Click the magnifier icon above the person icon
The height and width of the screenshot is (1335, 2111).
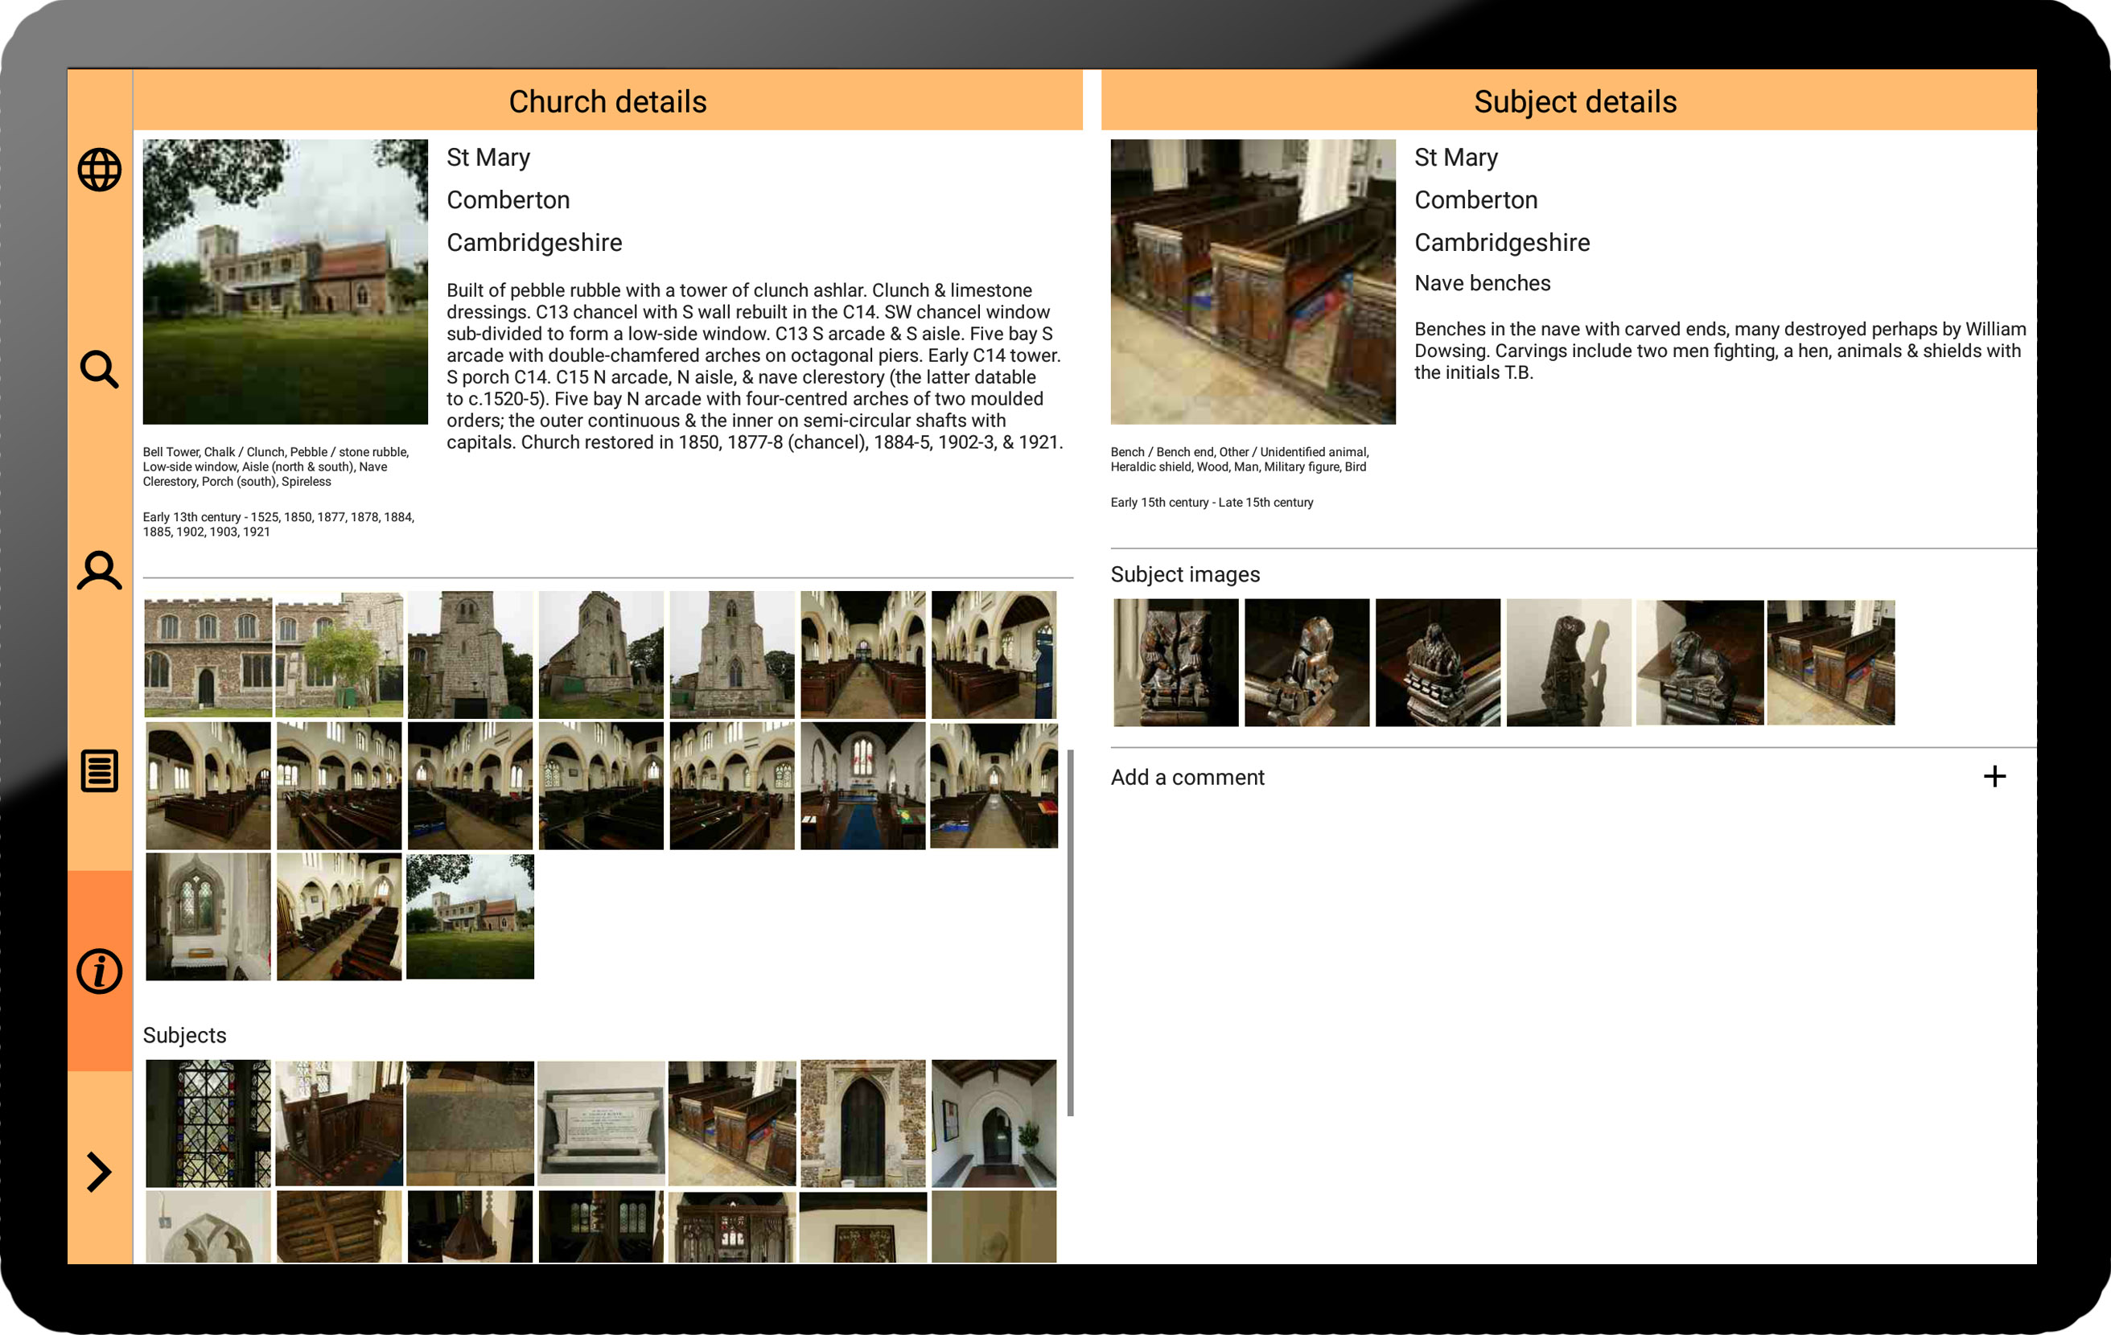[x=99, y=370]
